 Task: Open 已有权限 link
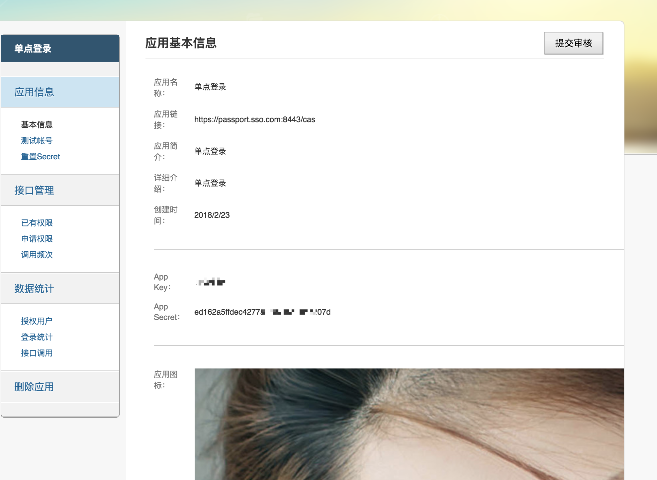tap(37, 223)
